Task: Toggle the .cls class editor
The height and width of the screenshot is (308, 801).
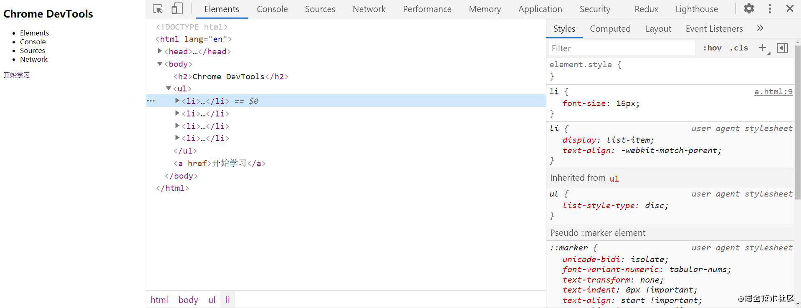Action: click(x=739, y=48)
